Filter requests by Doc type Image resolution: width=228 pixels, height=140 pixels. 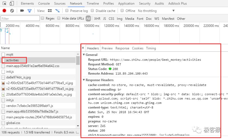pyautogui.click(x=149, y=19)
